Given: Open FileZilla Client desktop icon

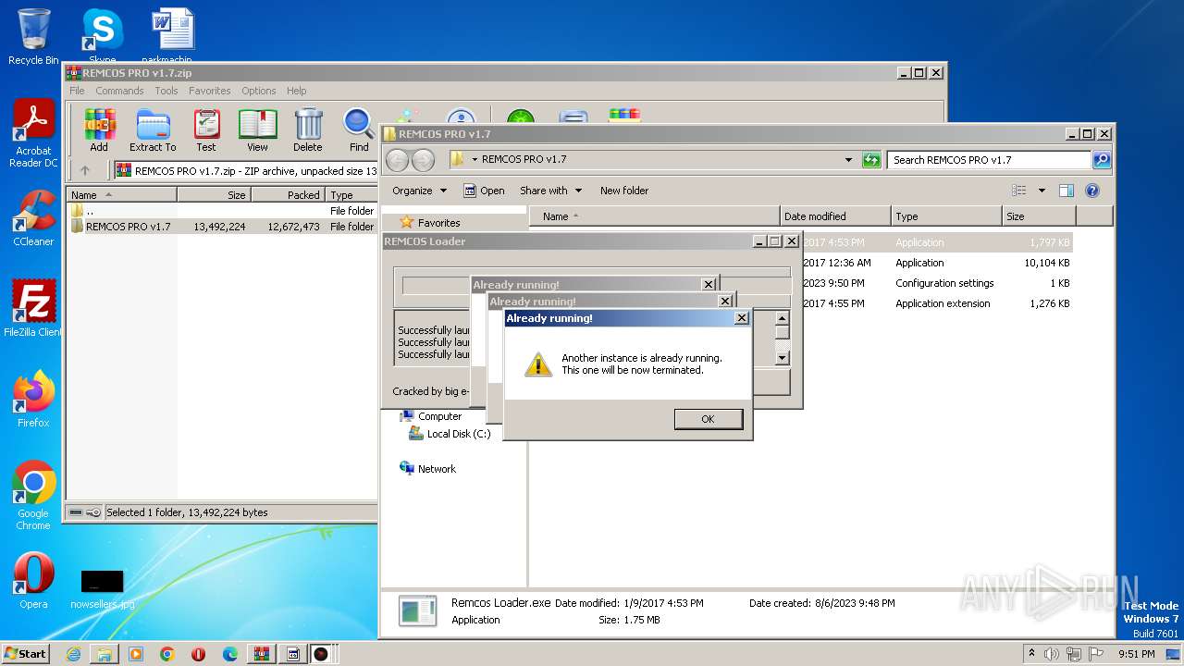Looking at the screenshot, I should [x=33, y=308].
